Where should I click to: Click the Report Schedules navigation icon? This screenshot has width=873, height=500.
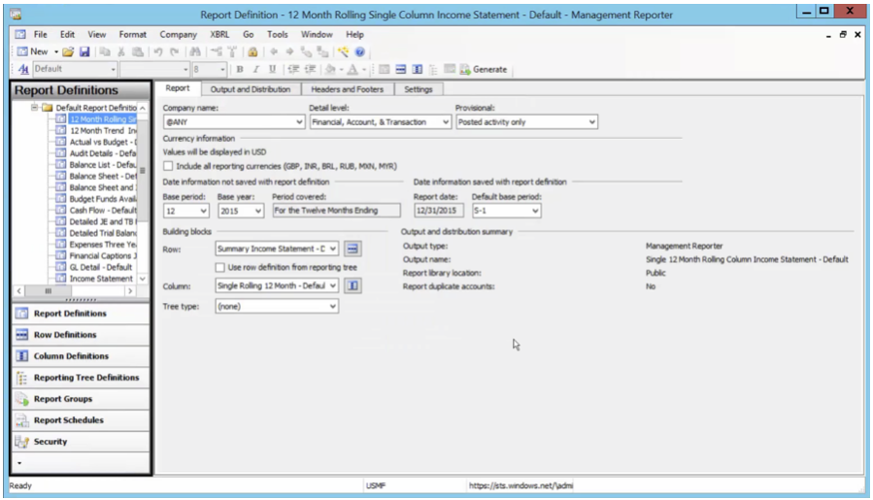pos(21,420)
